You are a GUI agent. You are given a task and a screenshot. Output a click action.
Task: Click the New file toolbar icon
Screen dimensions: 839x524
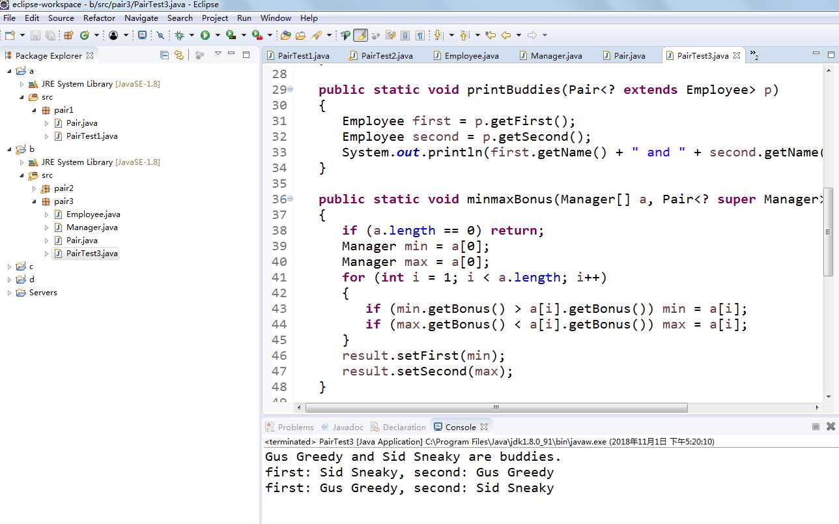[x=10, y=35]
